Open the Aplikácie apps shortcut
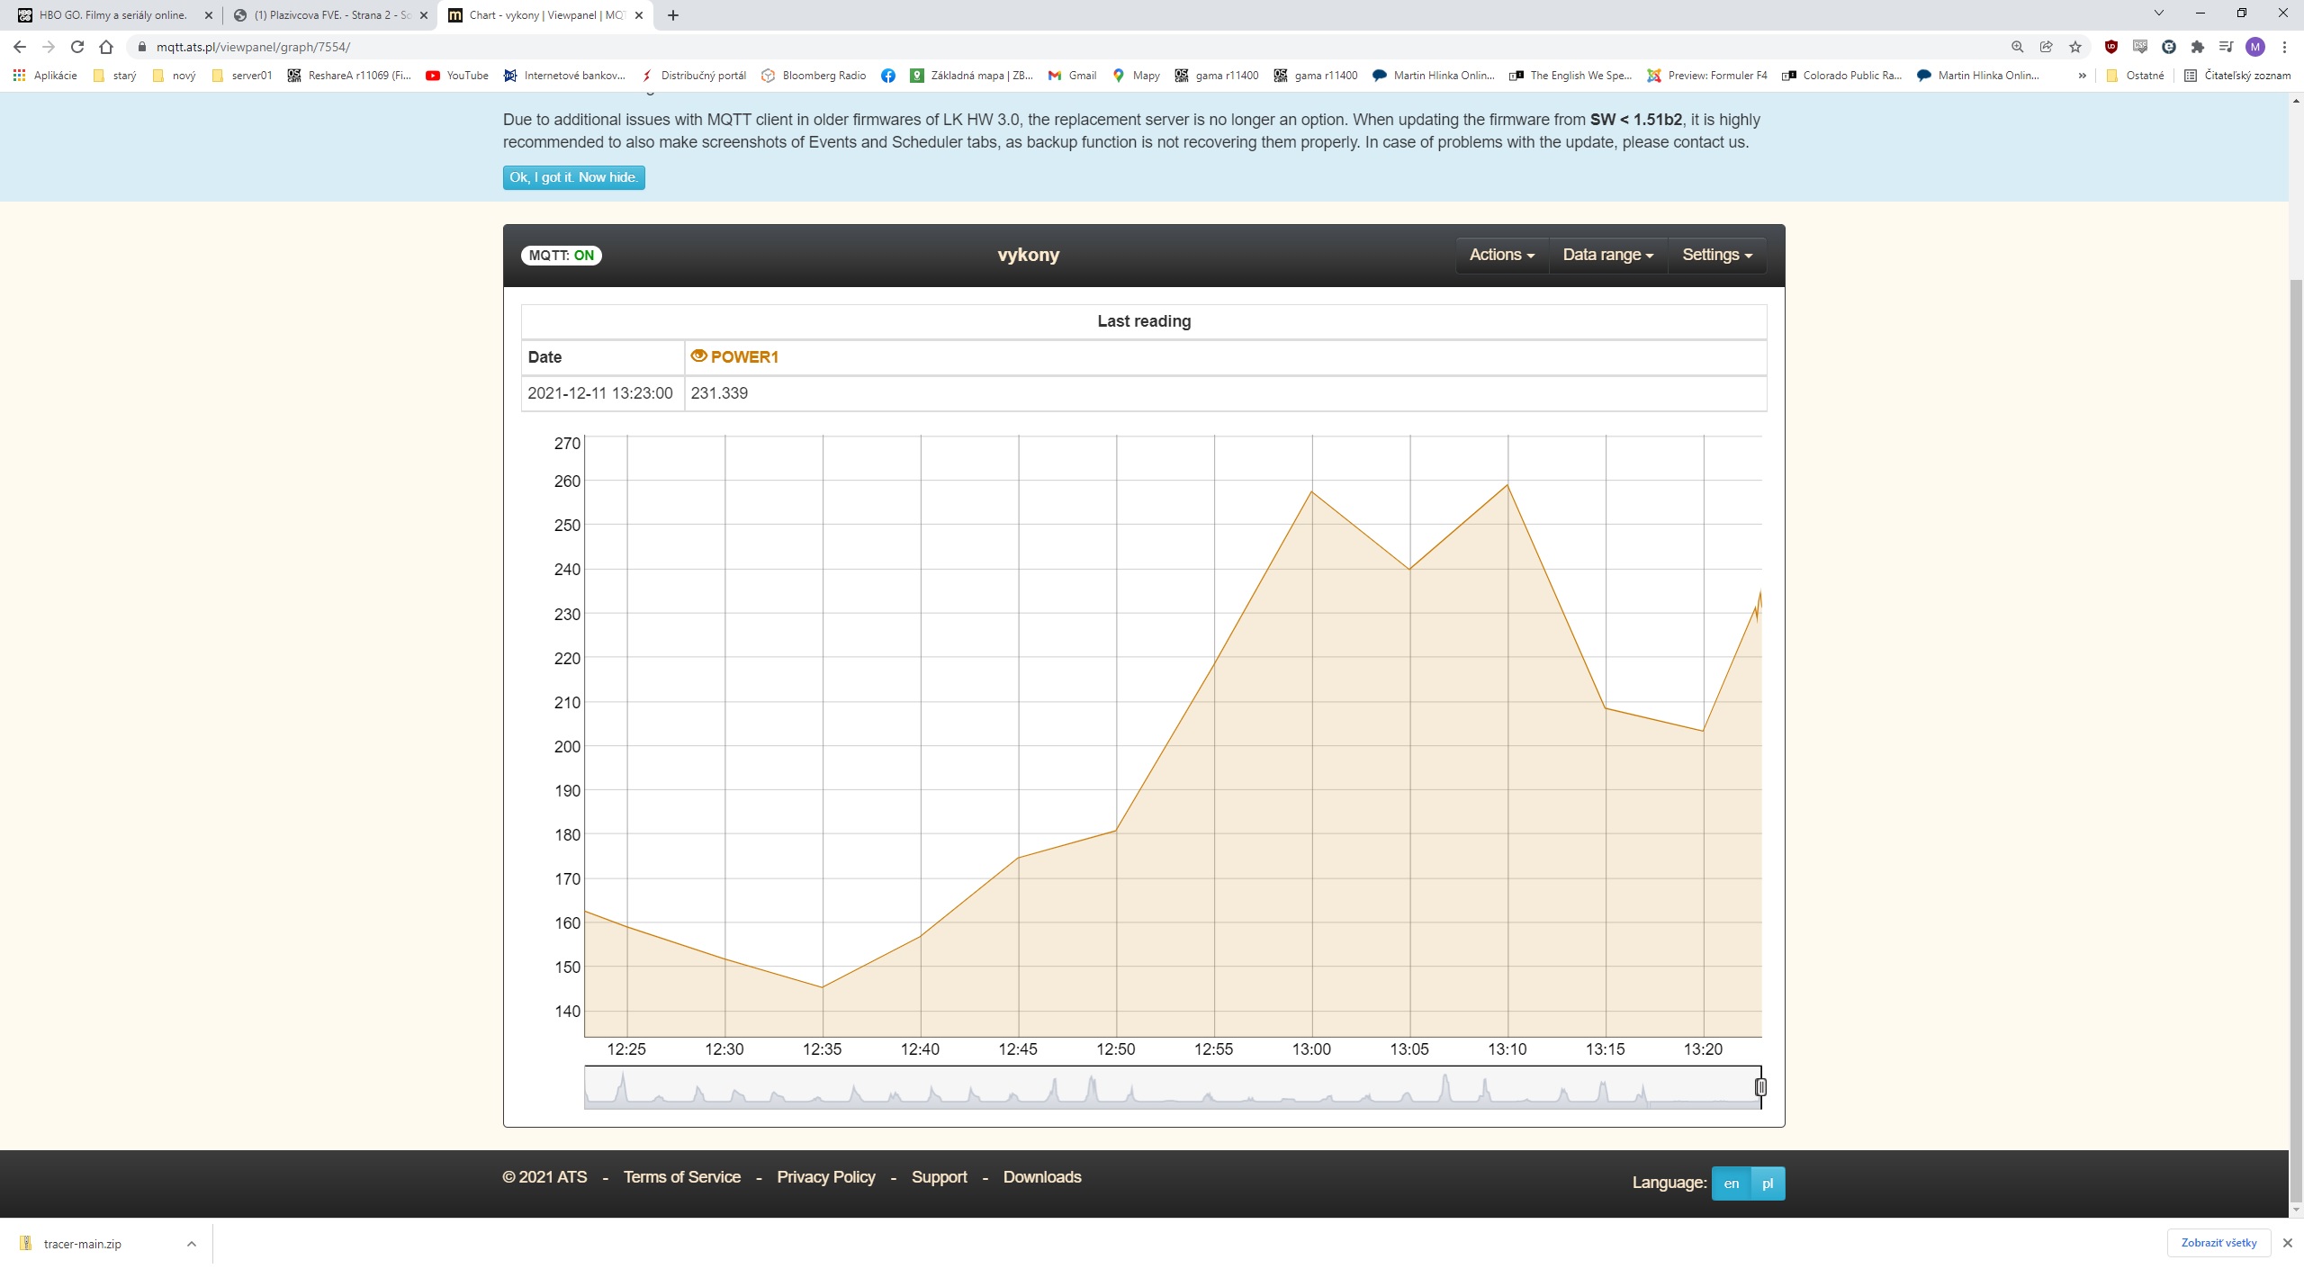Viewport: 2304px width, 1269px height. click(x=45, y=76)
